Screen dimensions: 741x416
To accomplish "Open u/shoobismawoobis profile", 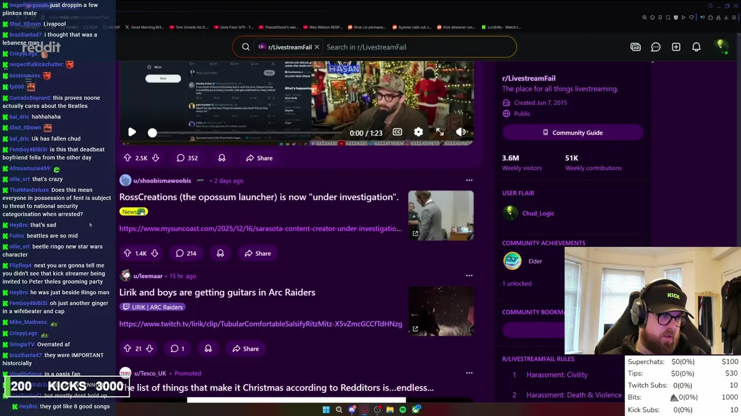I will click(162, 180).
